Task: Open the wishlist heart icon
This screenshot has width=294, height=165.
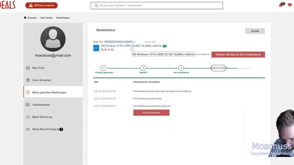Action: click(290, 5)
